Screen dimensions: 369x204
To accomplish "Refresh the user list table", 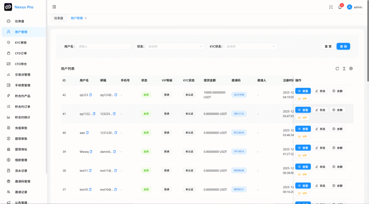I will [337, 69].
